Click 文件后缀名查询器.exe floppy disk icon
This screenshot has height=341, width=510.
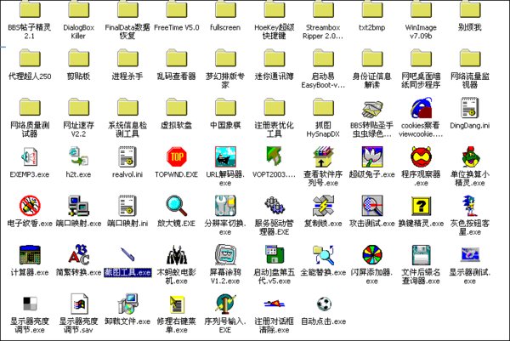coord(421,255)
